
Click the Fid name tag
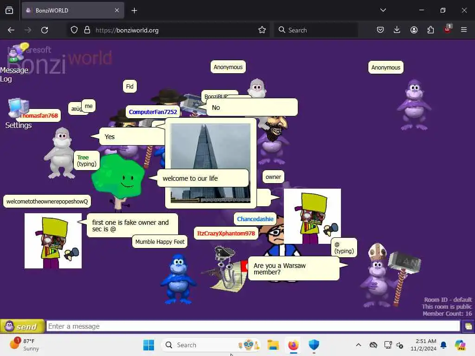(130, 87)
